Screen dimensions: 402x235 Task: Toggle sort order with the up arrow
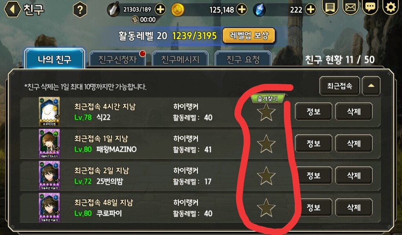coord(371,86)
